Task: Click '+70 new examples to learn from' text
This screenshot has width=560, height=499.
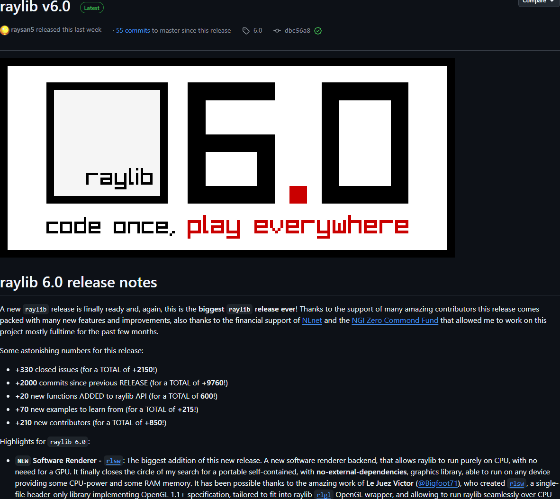Action: 107,409
